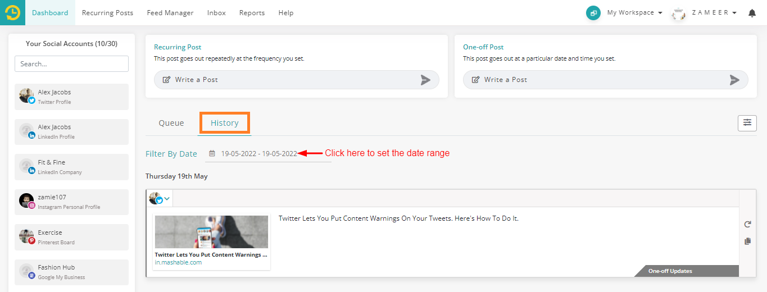Select the Fit & Fine LinkedIn Company row
This screenshot has height=292, width=767.
pyautogui.click(x=71, y=167)
